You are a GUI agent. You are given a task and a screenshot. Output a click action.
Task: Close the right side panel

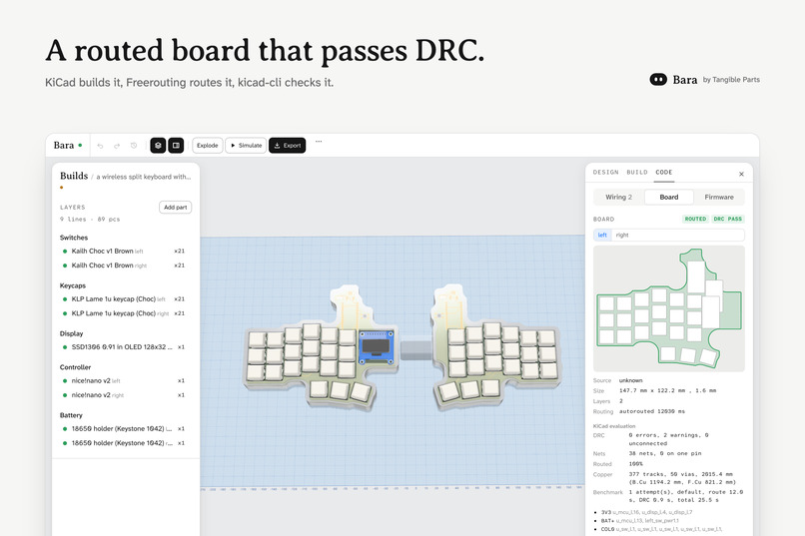tap(741, 174)
